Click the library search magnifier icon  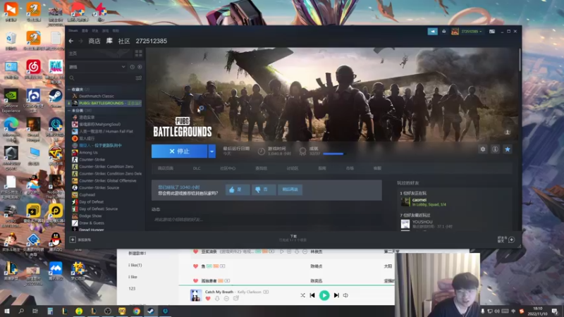(72, 77)
